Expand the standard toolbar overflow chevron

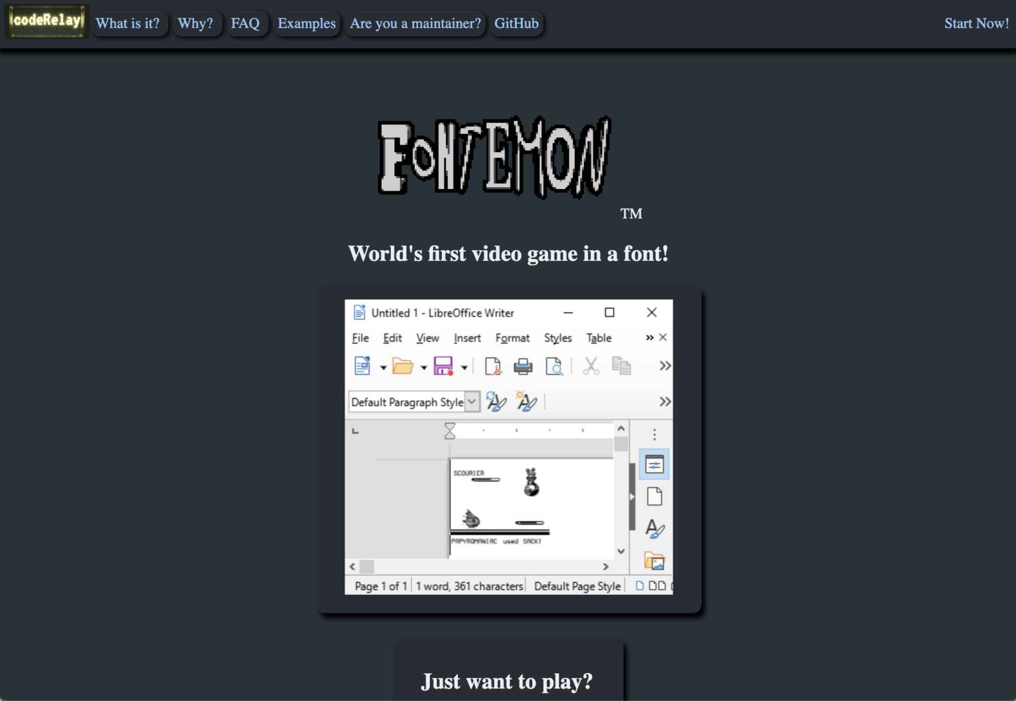click(x=665, y=366)
